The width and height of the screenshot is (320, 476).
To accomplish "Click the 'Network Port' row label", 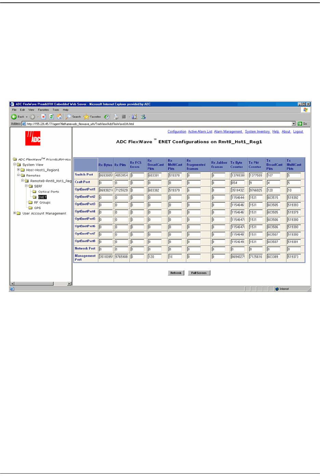I will pyautogui.click(x=85, y=248).
